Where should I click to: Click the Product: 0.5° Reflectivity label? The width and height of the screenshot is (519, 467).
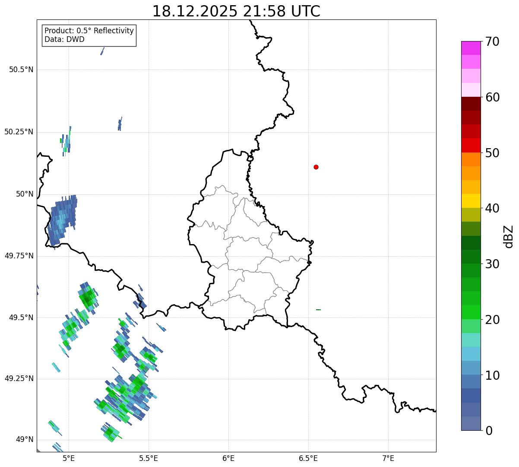89,31
